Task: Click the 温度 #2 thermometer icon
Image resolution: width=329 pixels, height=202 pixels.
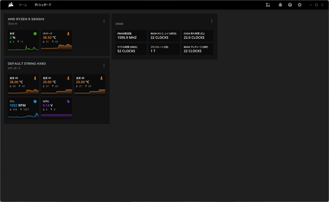Action: point(35,78)
